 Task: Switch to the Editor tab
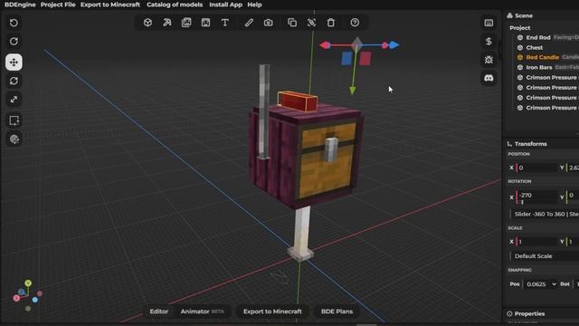pyautogui.click(x=159, y=312)
